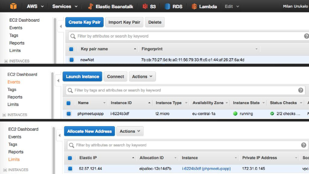The image size is (309, 174).
Task: Toggle checkbox for phpmeetupapp instance
Action: coord(69,114)
